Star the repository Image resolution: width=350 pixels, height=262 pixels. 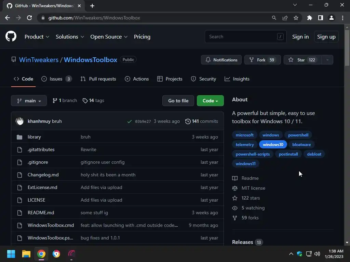point(303,60)
